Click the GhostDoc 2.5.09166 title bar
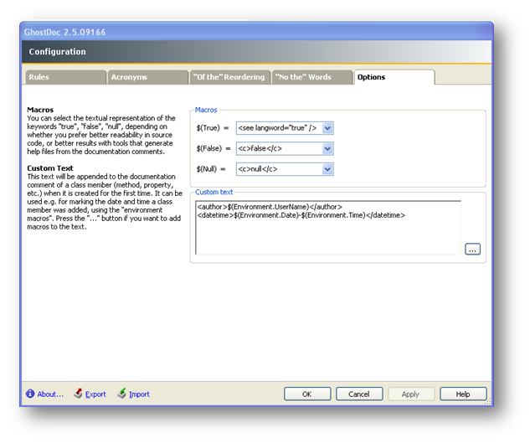The height and width of the screenshot is (443, 530). 256,32
